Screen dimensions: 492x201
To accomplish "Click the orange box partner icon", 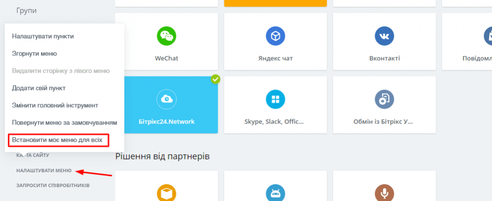I will 166,193.
